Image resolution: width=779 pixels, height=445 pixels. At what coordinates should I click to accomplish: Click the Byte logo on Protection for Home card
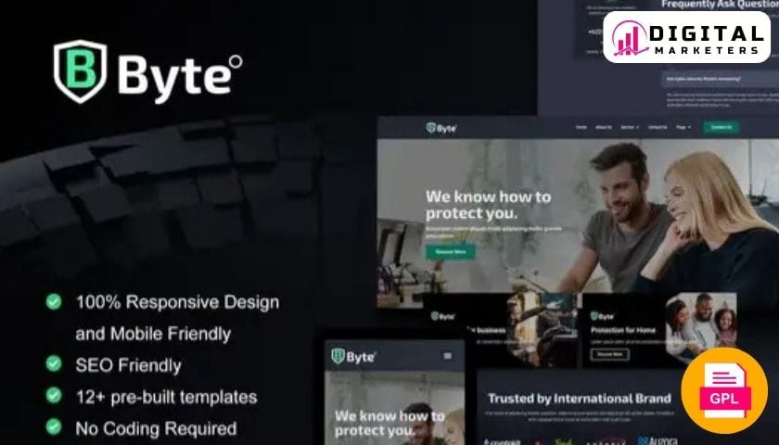[x=602, y=316]
